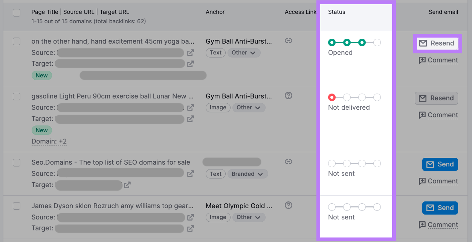Click the access link chain icon for the Gym Ball row

[288, 41]
